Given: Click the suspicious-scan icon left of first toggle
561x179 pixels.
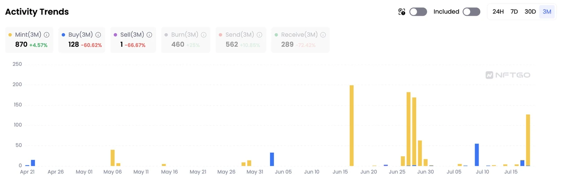Looking at the screenshot, I should click(401, 12).
